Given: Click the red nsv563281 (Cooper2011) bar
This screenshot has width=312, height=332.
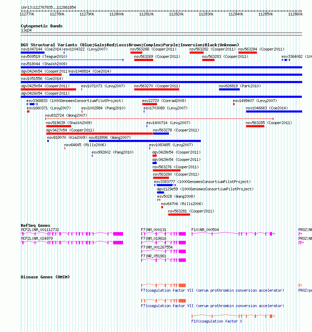Looking at the screenshot, I should (x=179, y=215).
